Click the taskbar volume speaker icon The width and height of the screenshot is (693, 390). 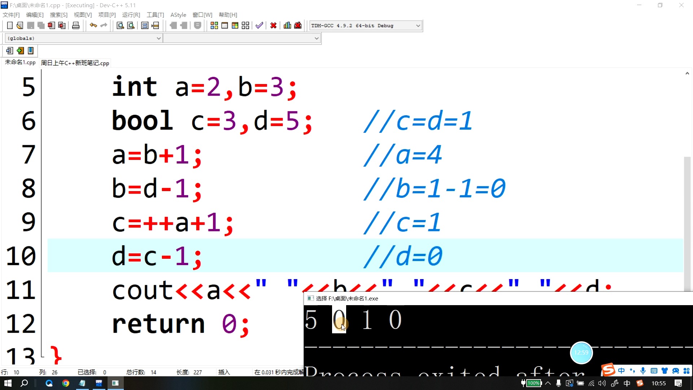[602, 383]
